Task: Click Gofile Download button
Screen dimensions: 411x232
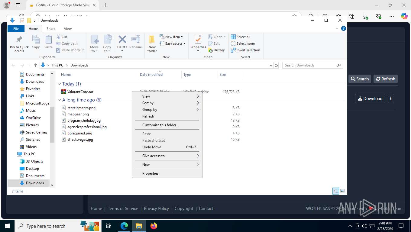Action: (x=370, y=98)
